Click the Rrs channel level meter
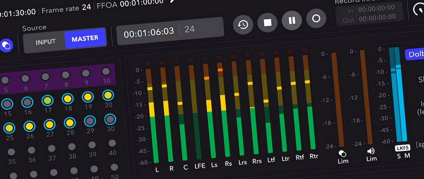The width and height of the screenshot is (424, 179). coord(252,107)
